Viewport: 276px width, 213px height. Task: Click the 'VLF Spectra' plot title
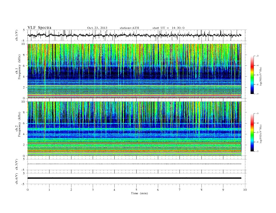[39, 27]
